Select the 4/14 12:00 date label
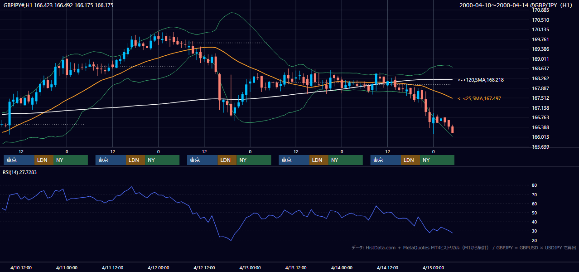This screenshot has width=579, height=272. point(387,267)
